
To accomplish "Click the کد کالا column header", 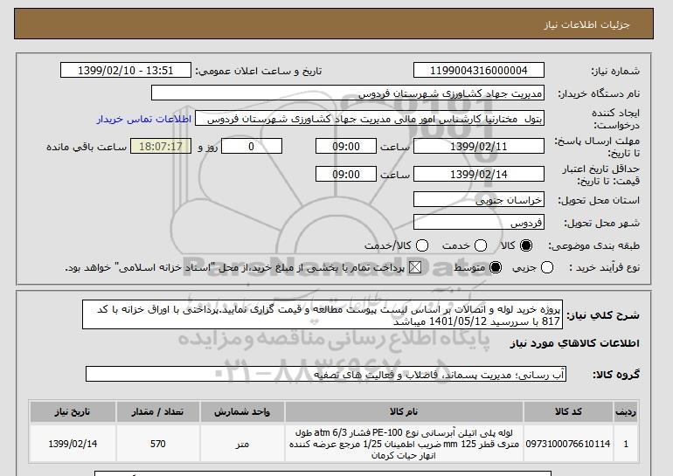I will pos(568,411).
